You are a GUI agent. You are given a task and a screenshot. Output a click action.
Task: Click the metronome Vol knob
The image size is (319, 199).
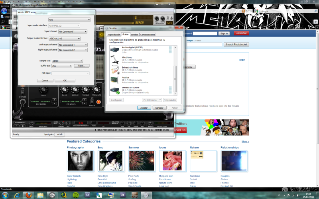click(156, 19)
